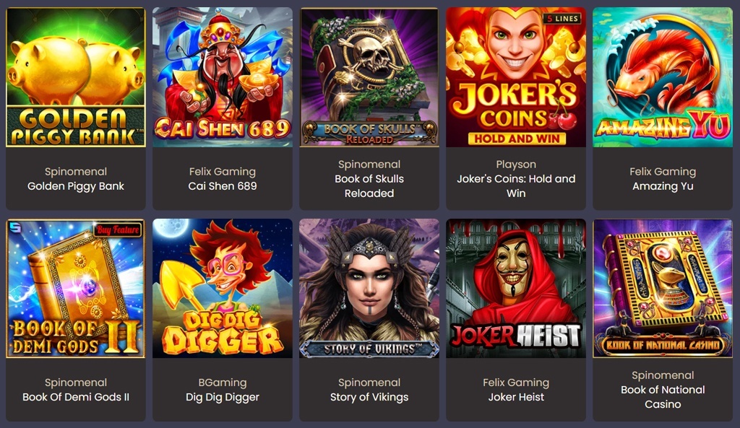Open the Joker Heist title link
740x428 pixels.
(x=516, y=398)
